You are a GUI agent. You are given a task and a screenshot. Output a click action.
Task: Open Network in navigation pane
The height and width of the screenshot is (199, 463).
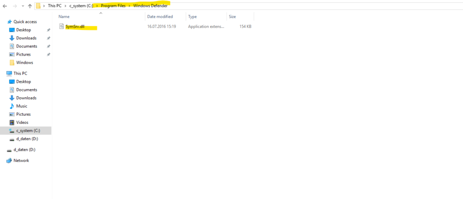(21, 161)
